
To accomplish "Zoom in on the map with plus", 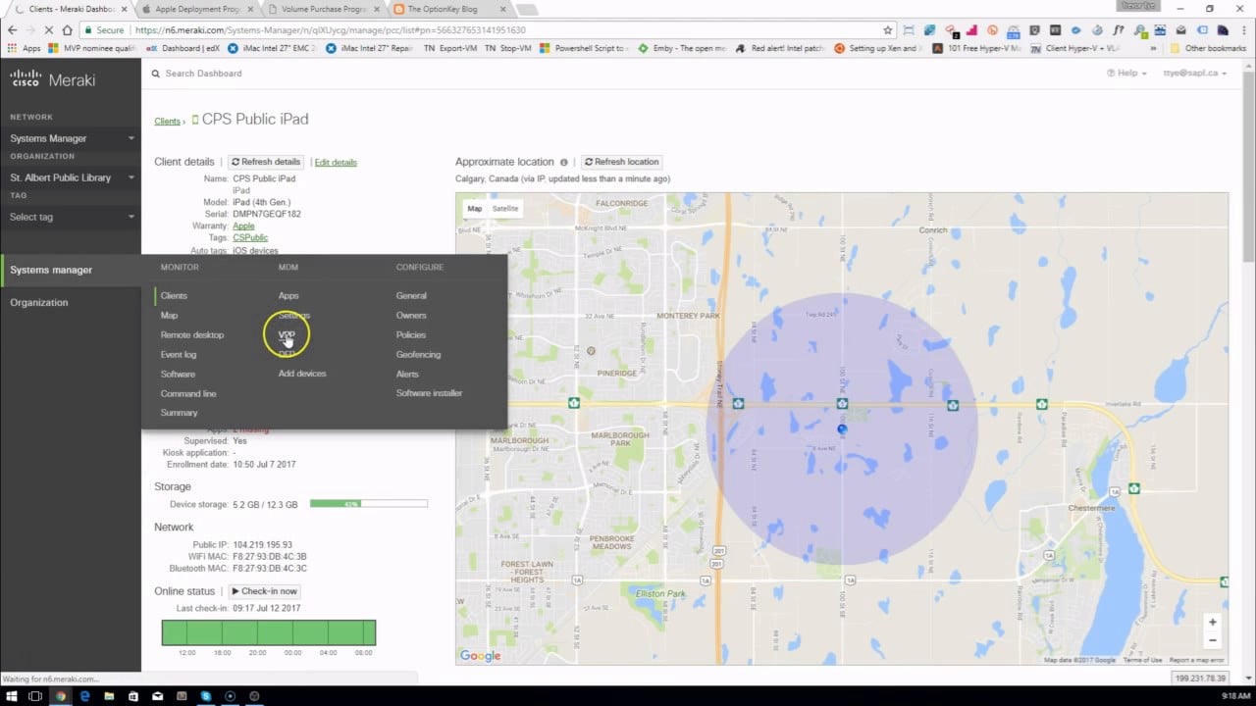I will 1213,622.
